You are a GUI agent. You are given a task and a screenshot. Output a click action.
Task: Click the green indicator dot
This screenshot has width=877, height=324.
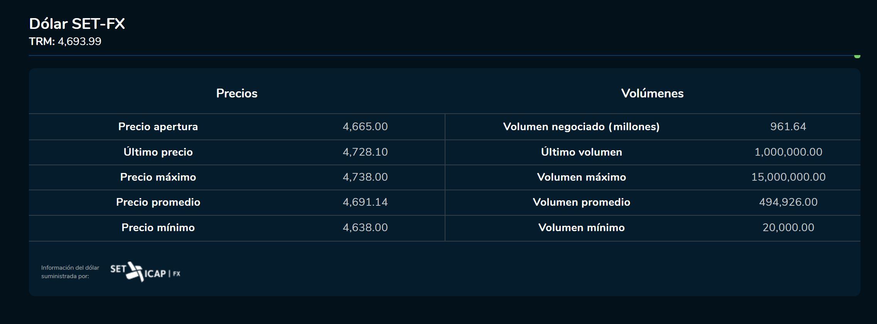point(857,56)
